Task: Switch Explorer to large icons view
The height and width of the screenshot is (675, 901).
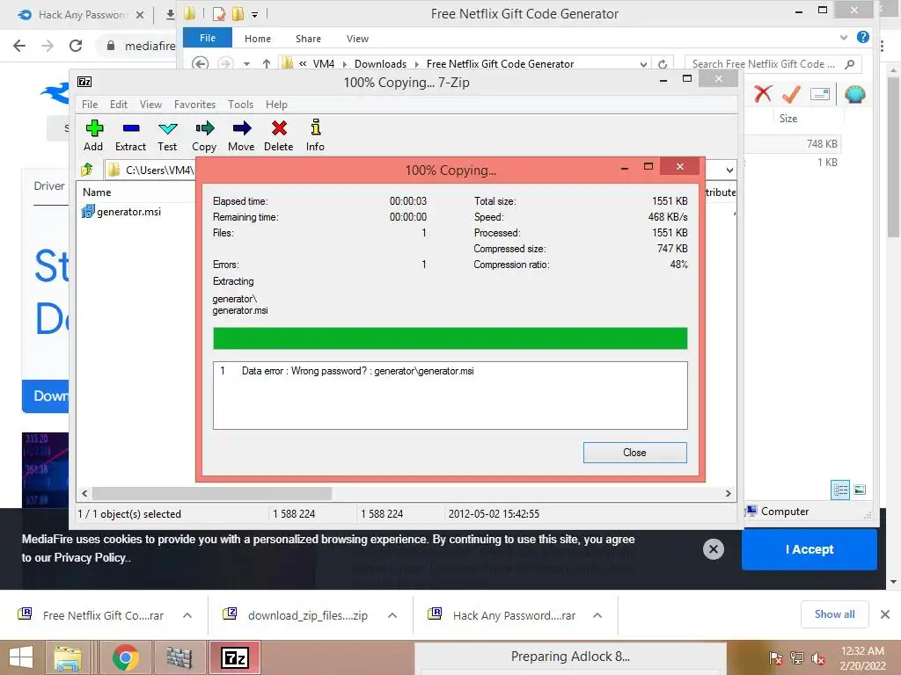Action: (860, 490)
